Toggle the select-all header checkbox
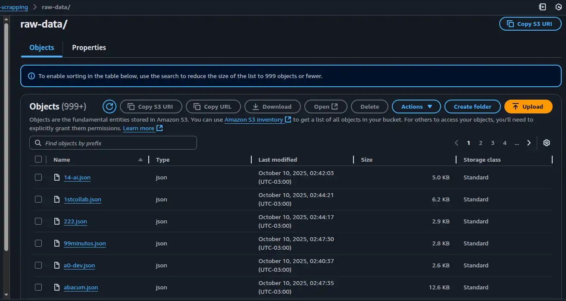Viewport: 566px width, 301px height. tap(38, 160)
